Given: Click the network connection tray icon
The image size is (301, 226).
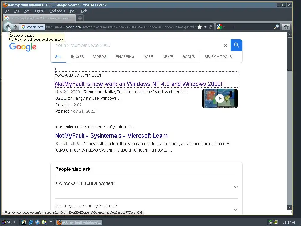Looking at the screenshot, I should coord(271,222).
